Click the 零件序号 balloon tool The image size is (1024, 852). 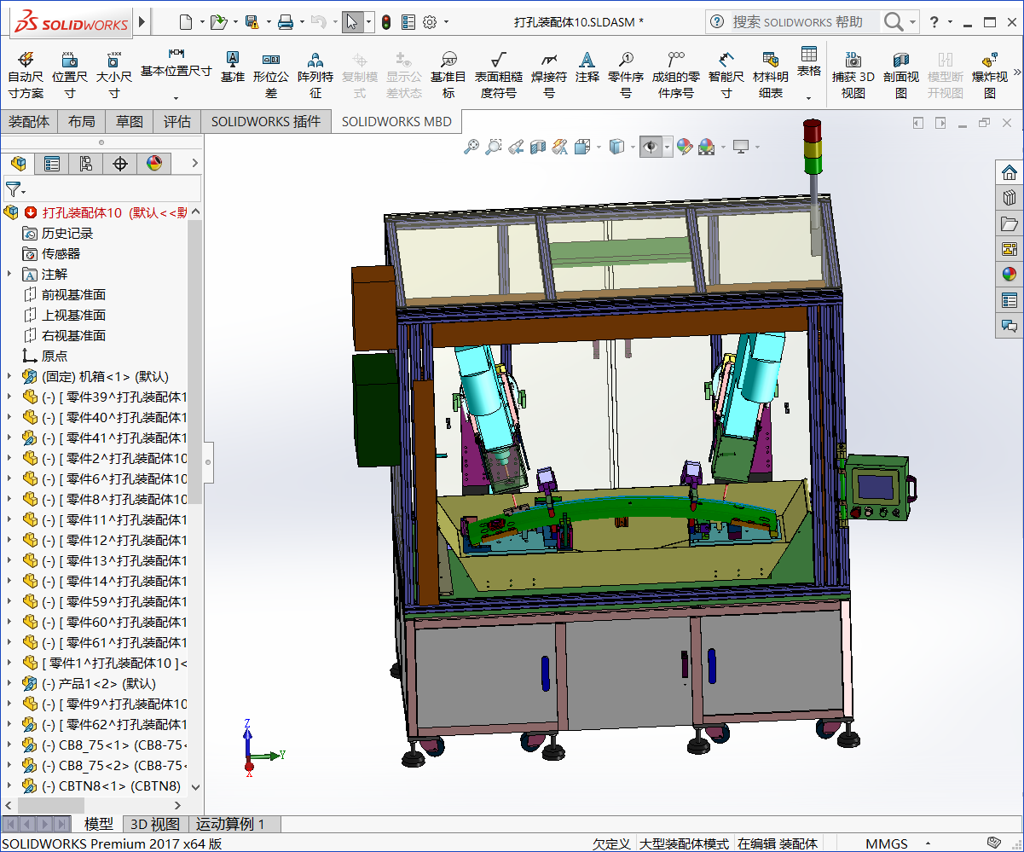(626, 74)
